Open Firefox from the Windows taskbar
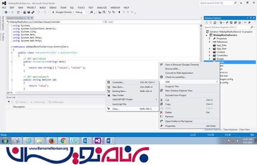 pyautogui.click(x=52, y=141)
